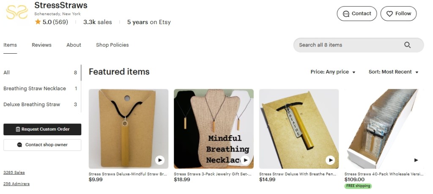Click the gold star rating icon
This screenshot has height=194, width=433.
(38, 22)
